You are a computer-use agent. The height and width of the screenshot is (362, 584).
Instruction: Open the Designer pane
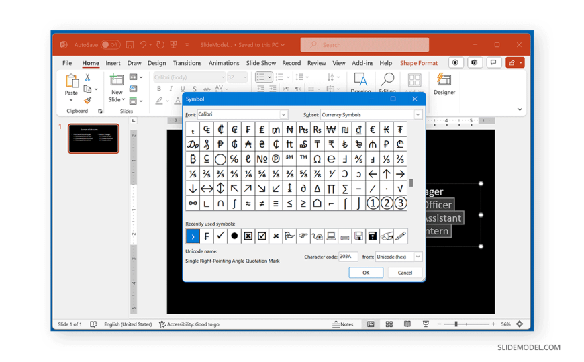coord(444,84)
